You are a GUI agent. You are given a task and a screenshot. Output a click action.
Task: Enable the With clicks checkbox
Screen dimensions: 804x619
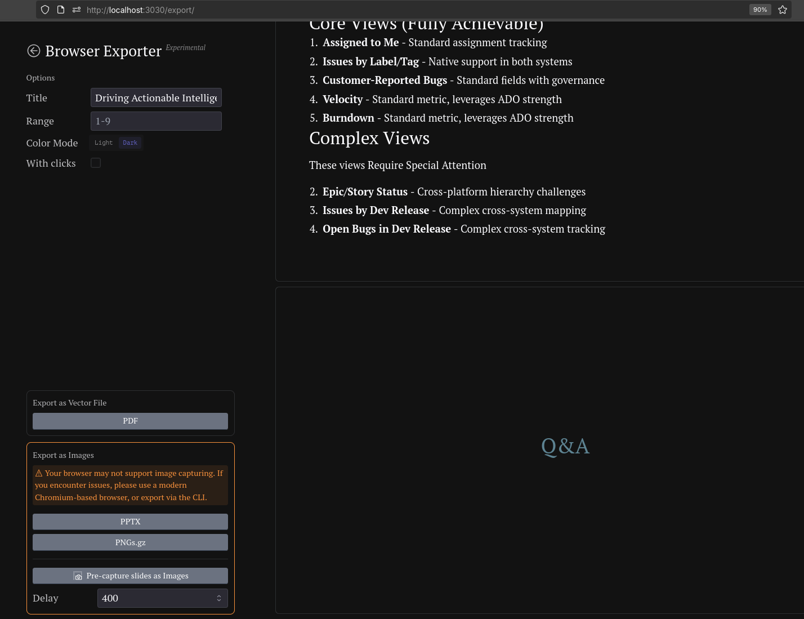click(96, 163)
